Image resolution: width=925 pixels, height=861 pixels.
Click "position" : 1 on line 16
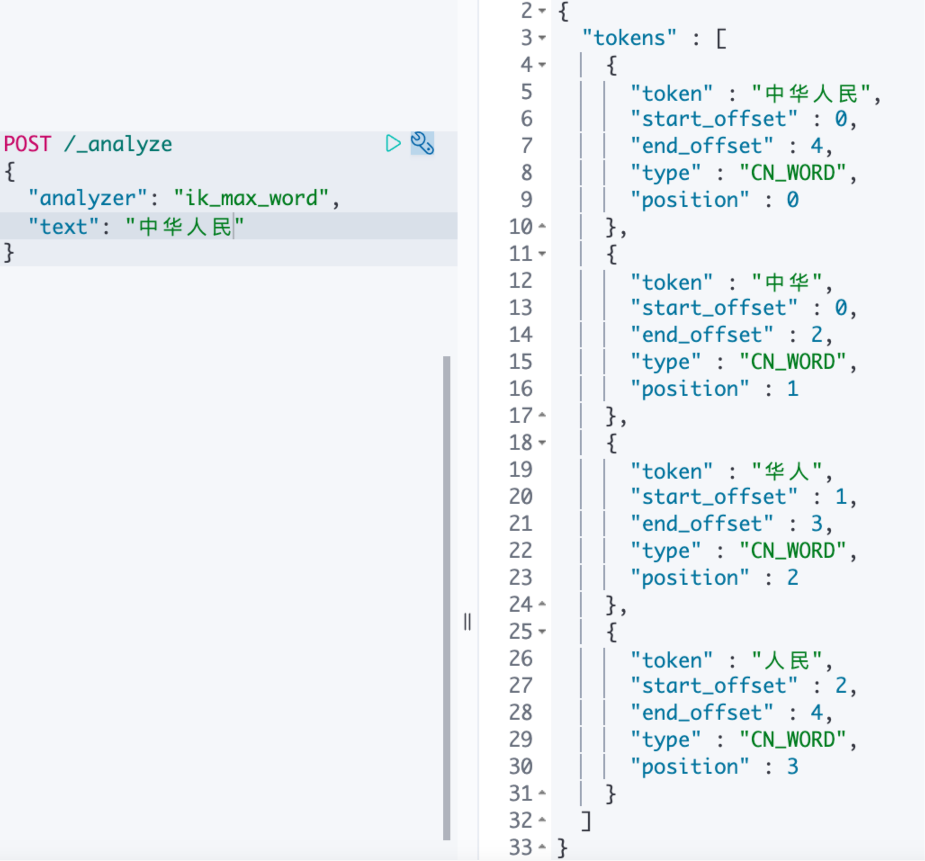715,388
